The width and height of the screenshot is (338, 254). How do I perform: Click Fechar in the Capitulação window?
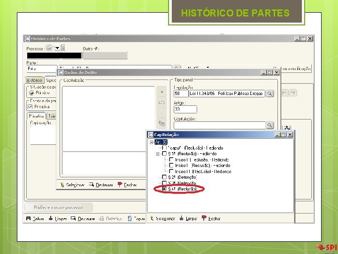click(211, 218)
